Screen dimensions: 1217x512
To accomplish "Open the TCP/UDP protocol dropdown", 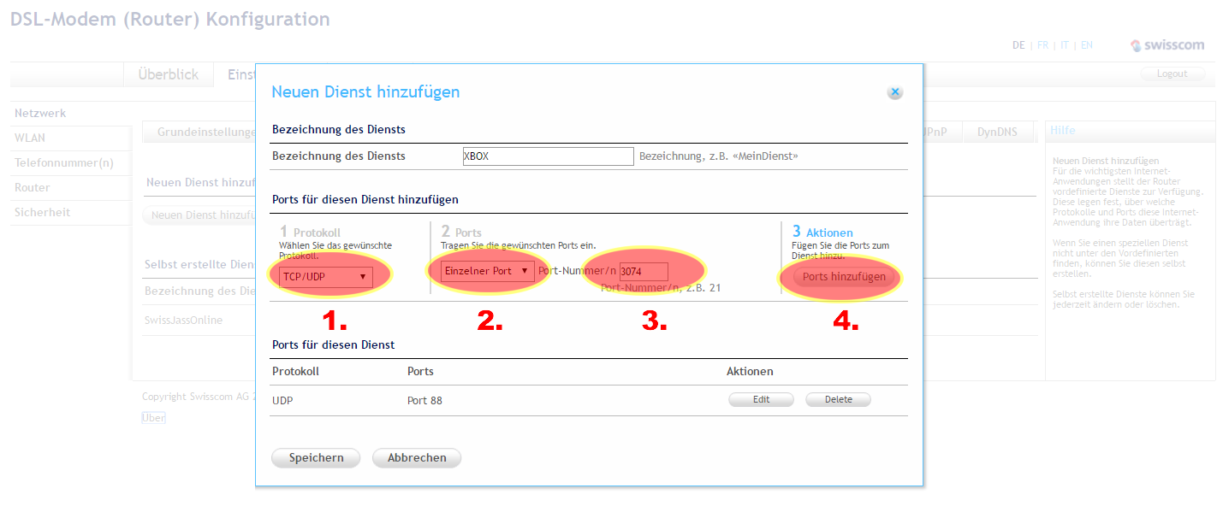I will coord(325,277).
